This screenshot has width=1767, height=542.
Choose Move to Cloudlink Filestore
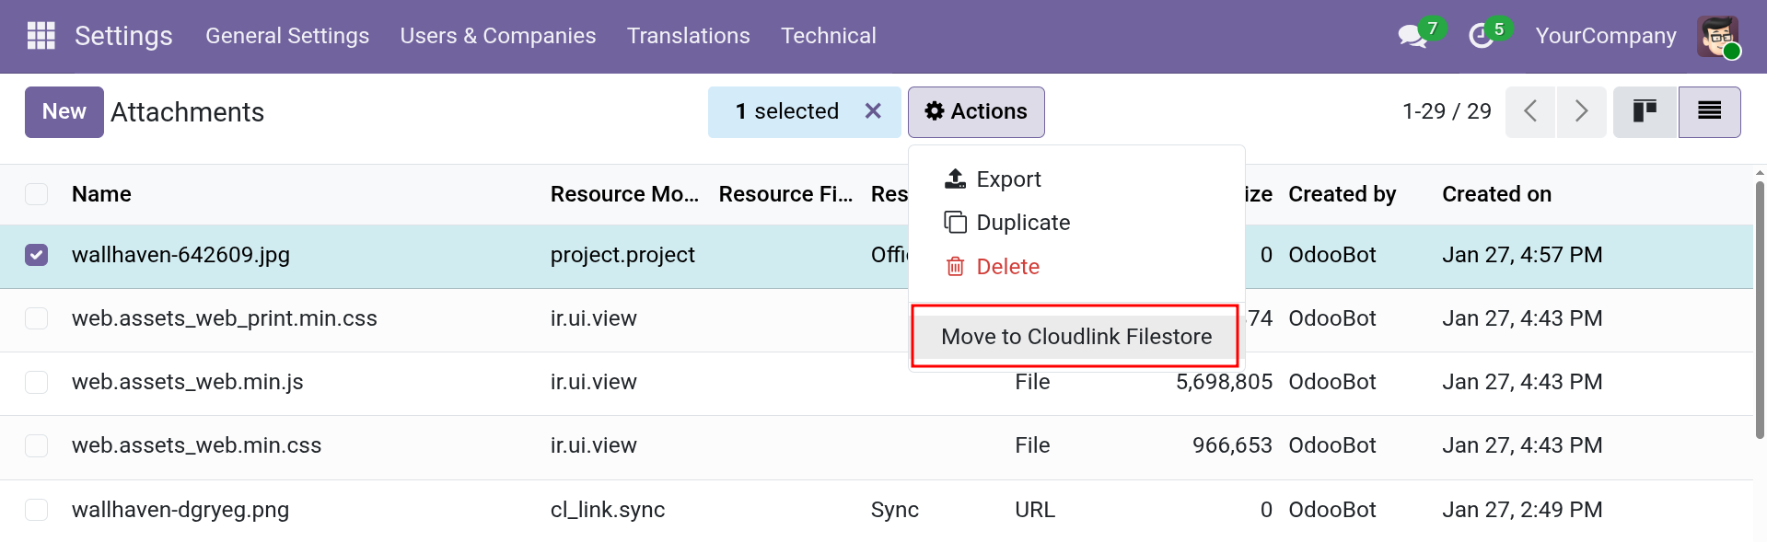click(x=1075, y=337)
